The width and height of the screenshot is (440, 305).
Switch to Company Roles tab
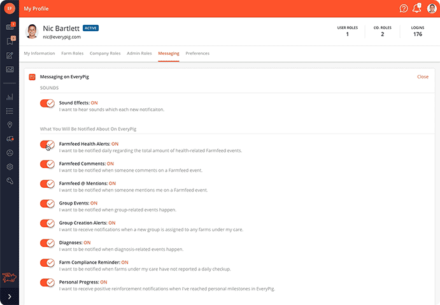[105, 53]
